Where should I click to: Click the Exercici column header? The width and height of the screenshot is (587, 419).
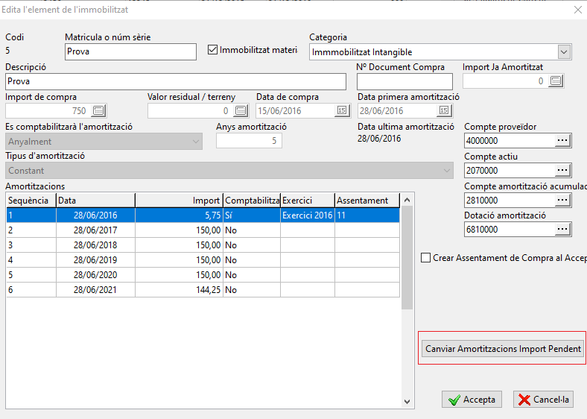(308, 201)
